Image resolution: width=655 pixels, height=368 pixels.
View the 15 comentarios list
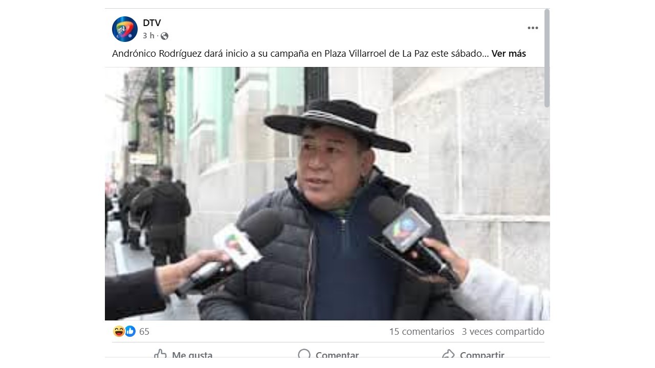pyautogui.click(x=422, y=331)
